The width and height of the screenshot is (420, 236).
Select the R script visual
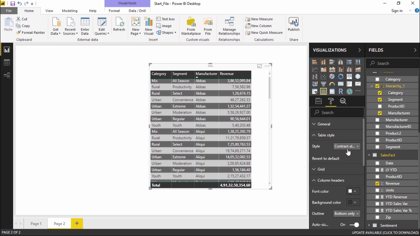point(341,91)
